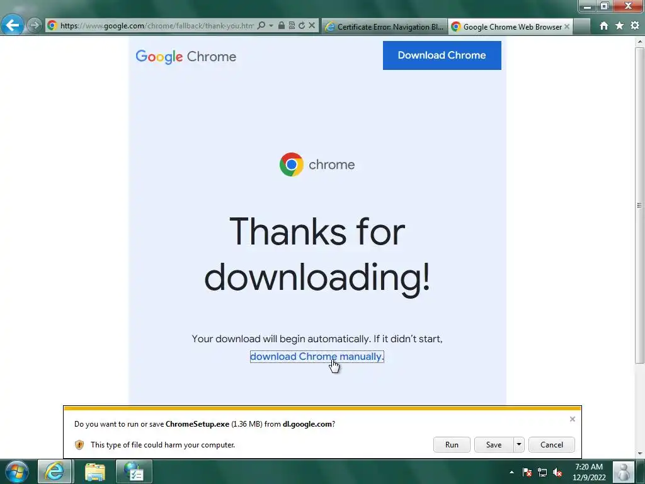Open the Home page icon
This screenshot has height=484, width=645.
tap(604, 25)
